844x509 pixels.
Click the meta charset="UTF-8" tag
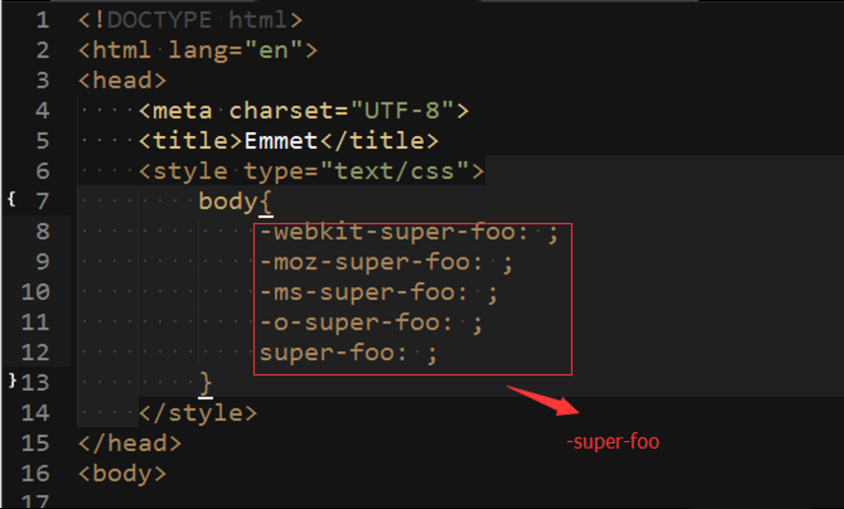point(304,110)
